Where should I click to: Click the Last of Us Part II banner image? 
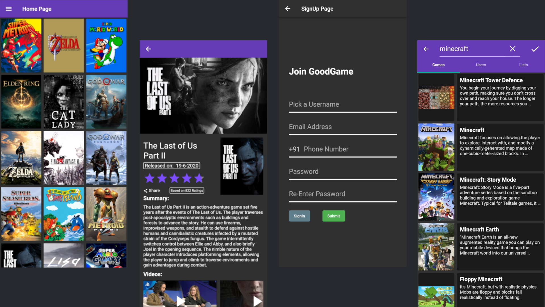point(203,96)
